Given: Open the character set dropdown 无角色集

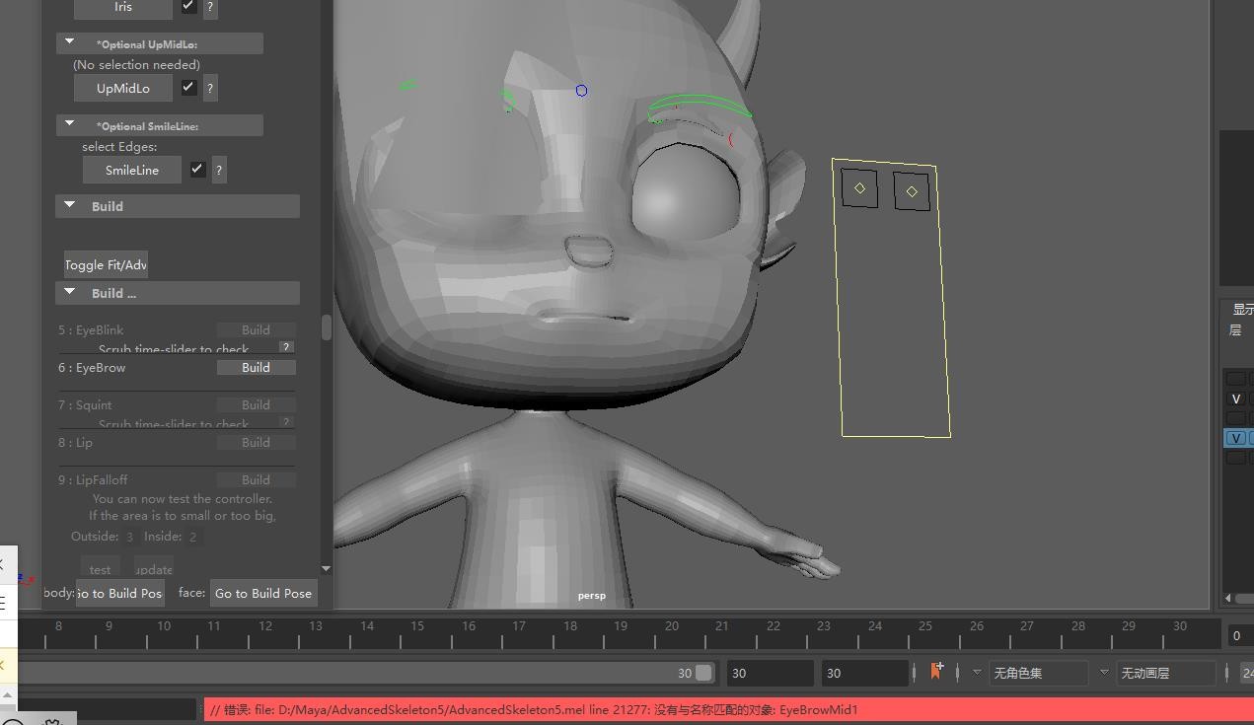Looking at the screenshot, I should [x=1036, y=673].
